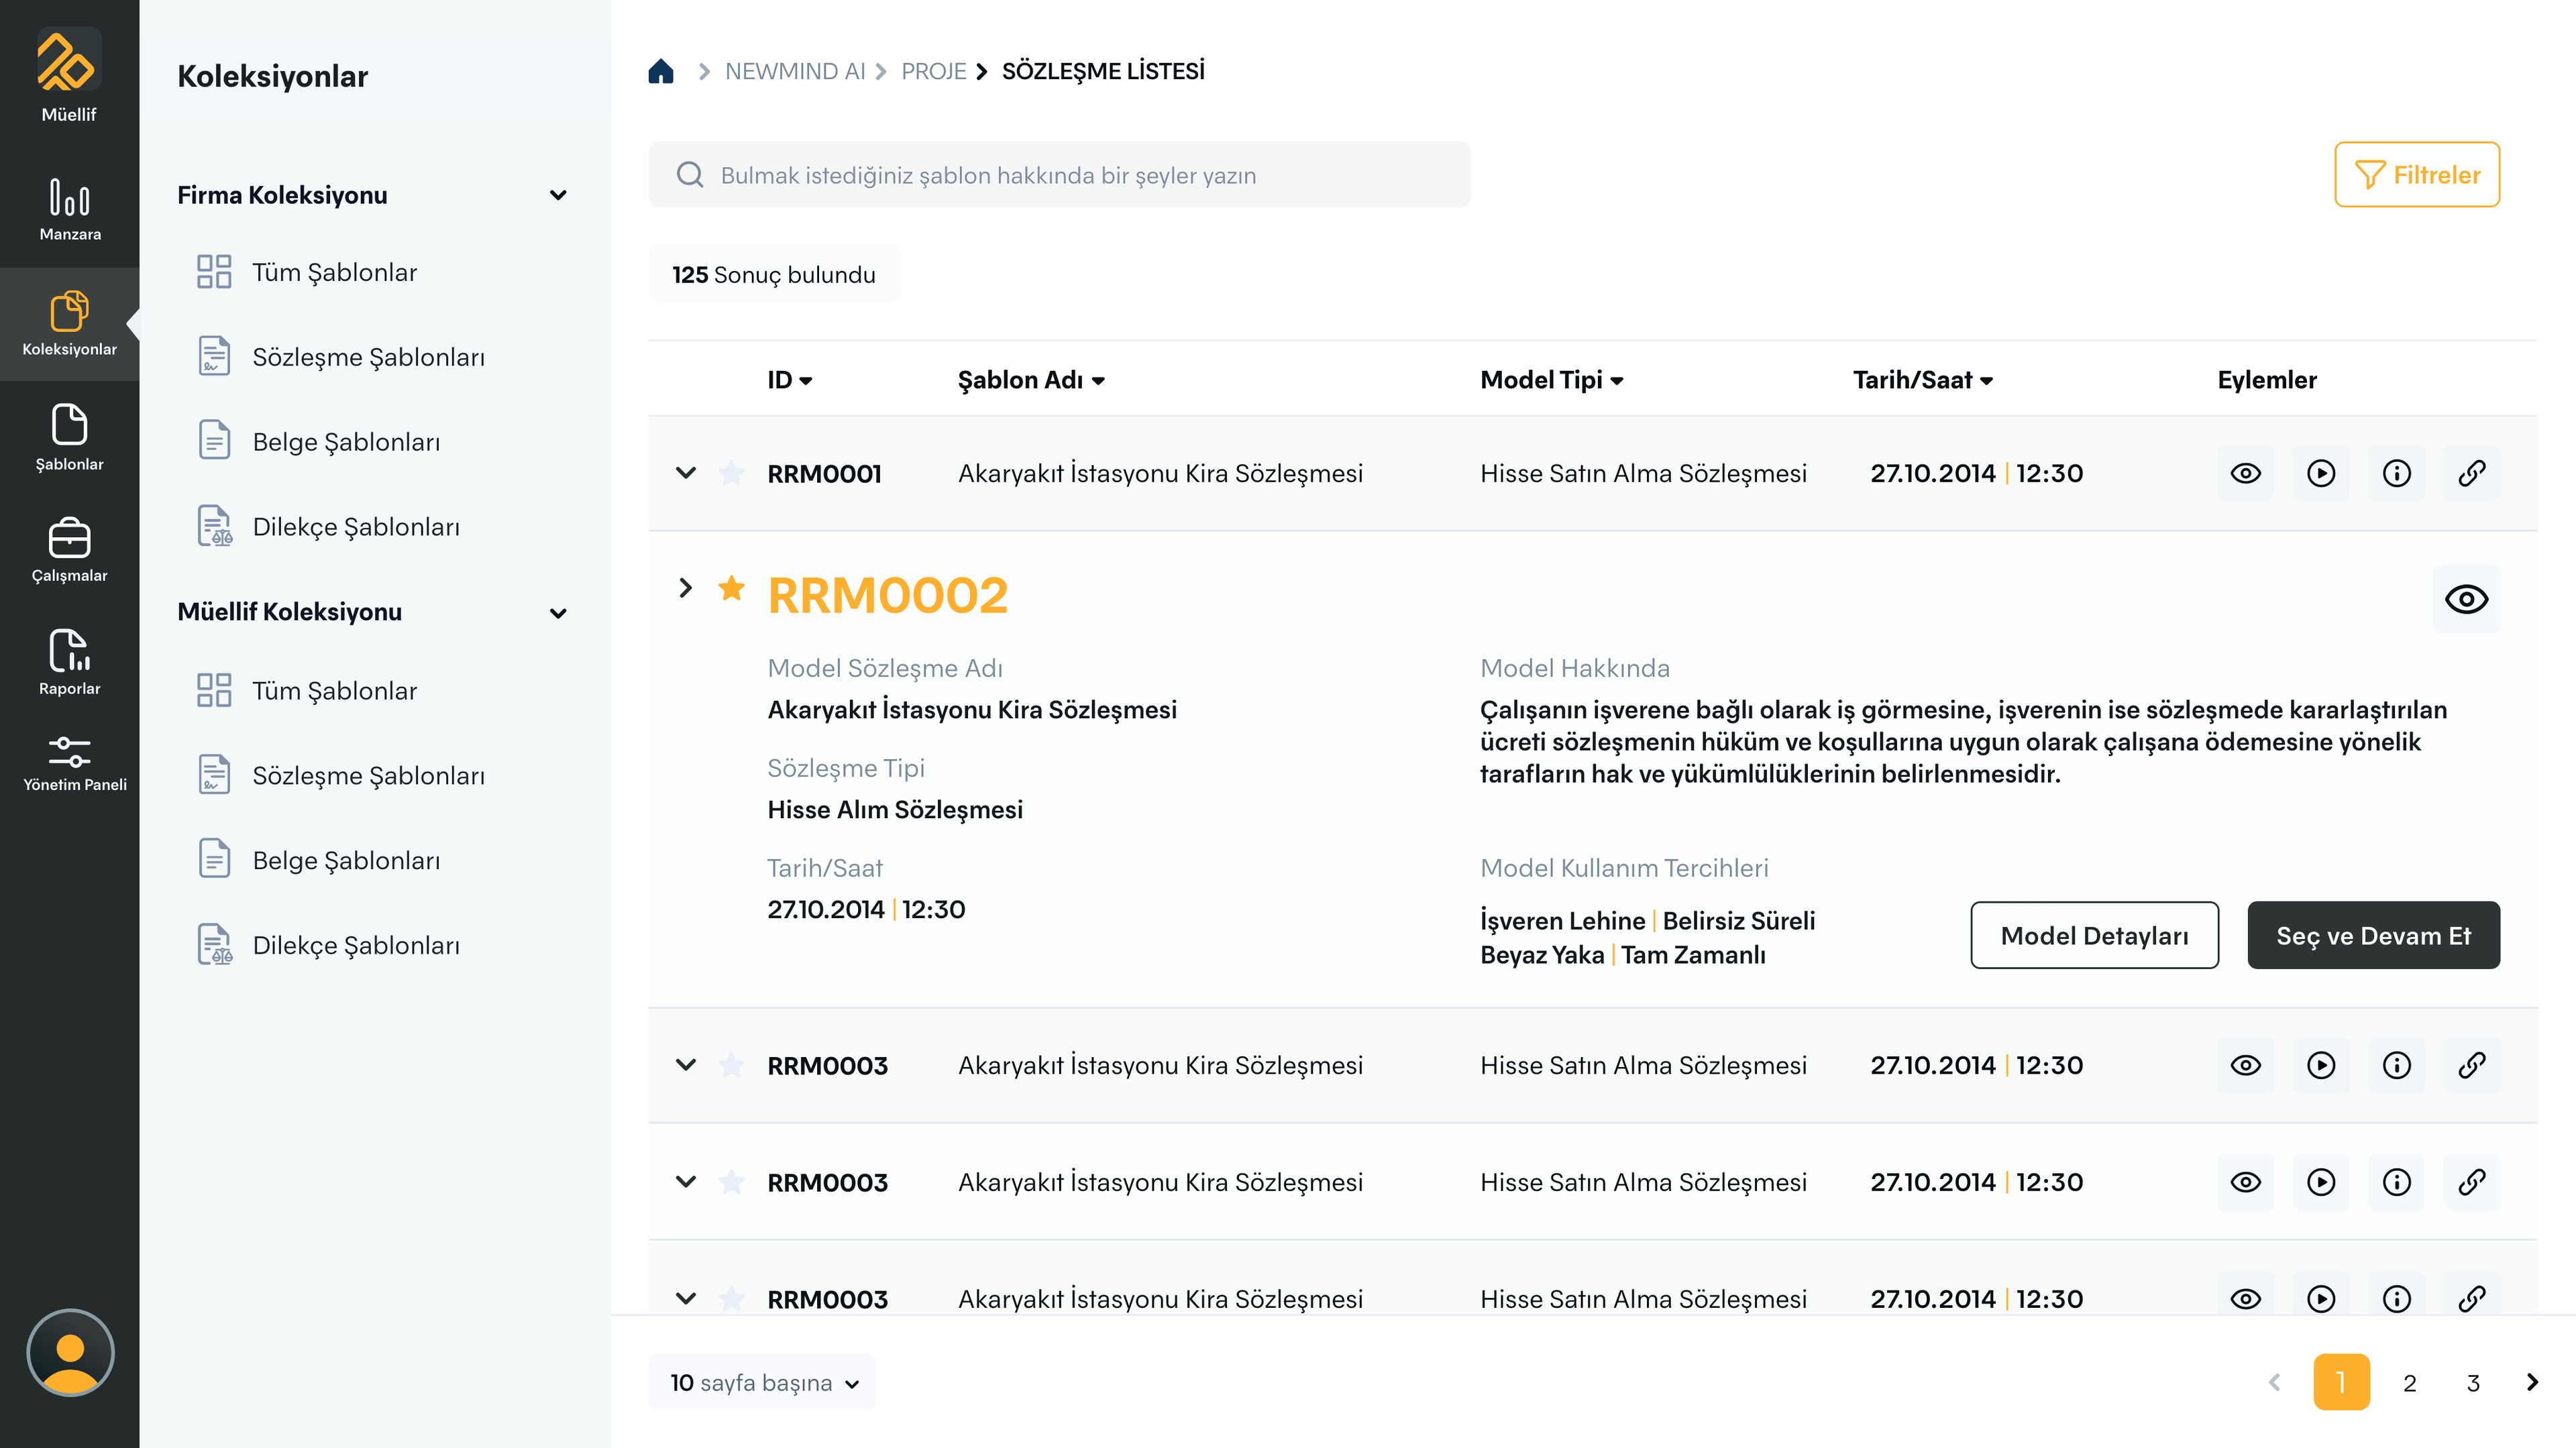The image size is (2576, 1448).
Task: Select Dilekçe Şablonları under Müellif Koleksiyonu
Action: tap(356, 945)
